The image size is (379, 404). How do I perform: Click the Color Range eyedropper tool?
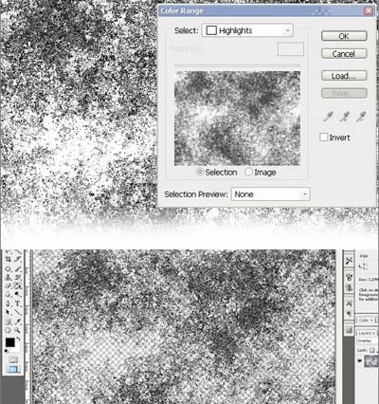click(x=328, y=117)
